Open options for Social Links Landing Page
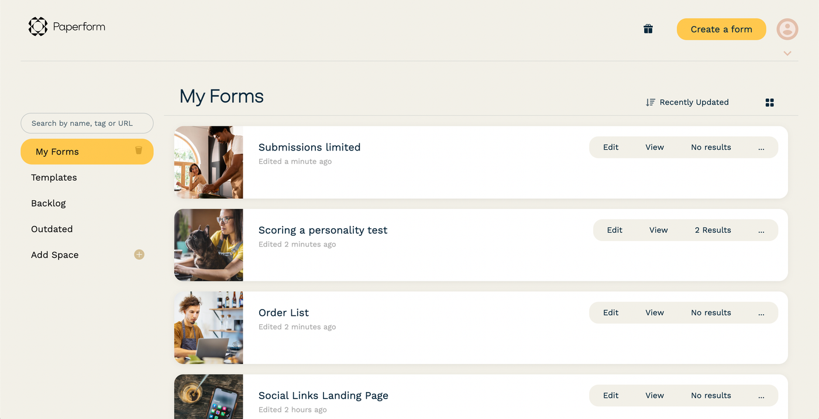The width and height of the screenshot is (819, 419). point(761,395)
